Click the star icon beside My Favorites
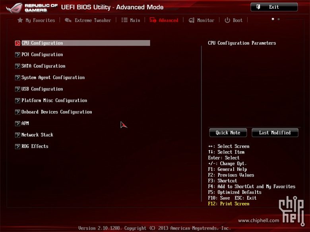The width and height of the screenshot is (310, 232). coord(20,20)
